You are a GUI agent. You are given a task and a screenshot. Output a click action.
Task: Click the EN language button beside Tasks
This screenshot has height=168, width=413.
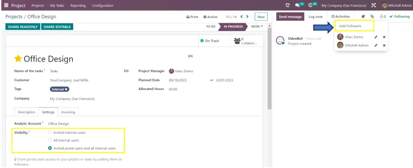pyautogui.click(x=126, y=71)
